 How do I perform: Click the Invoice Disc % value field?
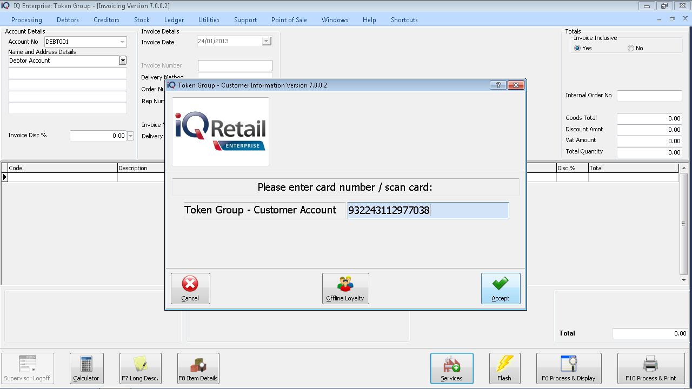tap(98, 136)
